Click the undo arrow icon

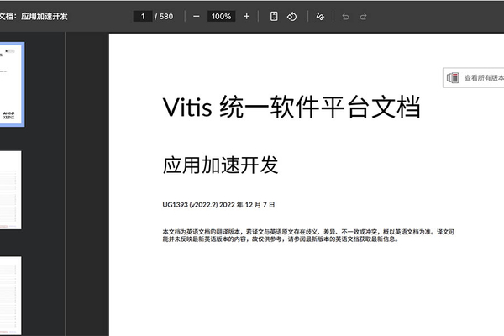point(345,16)
